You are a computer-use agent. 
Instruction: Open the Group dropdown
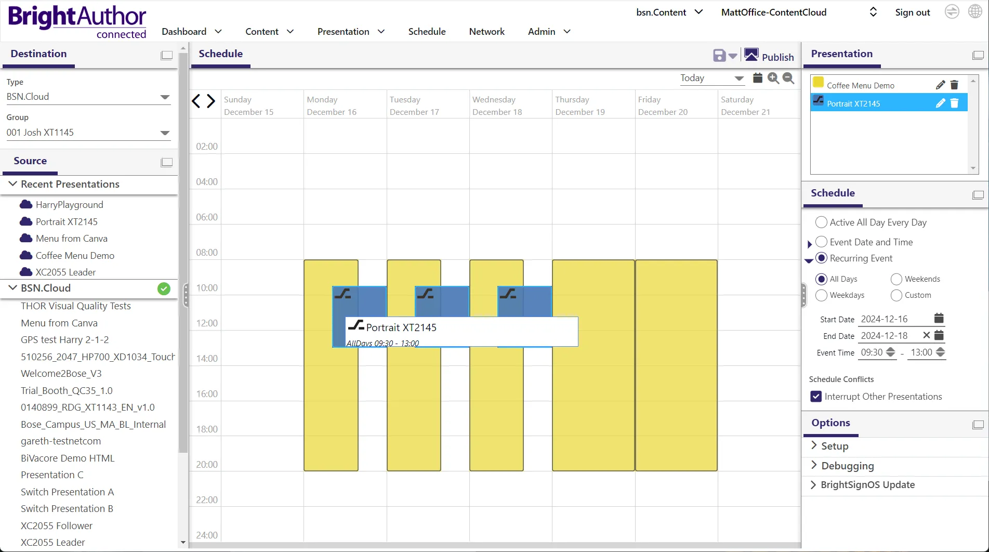88,133
